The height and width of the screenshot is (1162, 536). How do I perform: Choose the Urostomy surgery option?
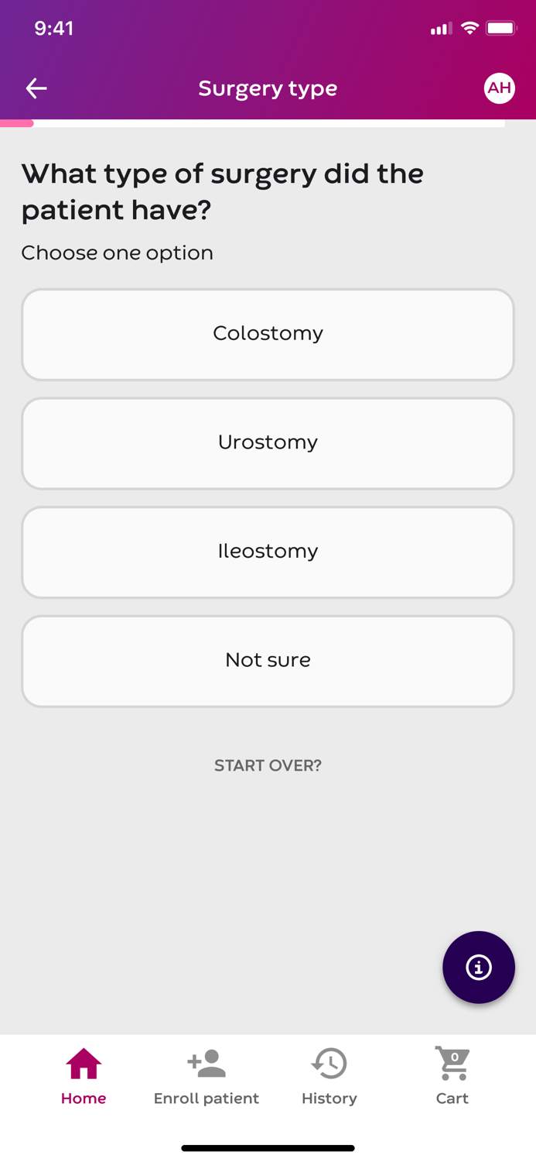pos(268,443)
